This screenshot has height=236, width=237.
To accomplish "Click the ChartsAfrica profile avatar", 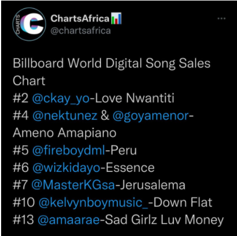I will click(x=29, y=24).
